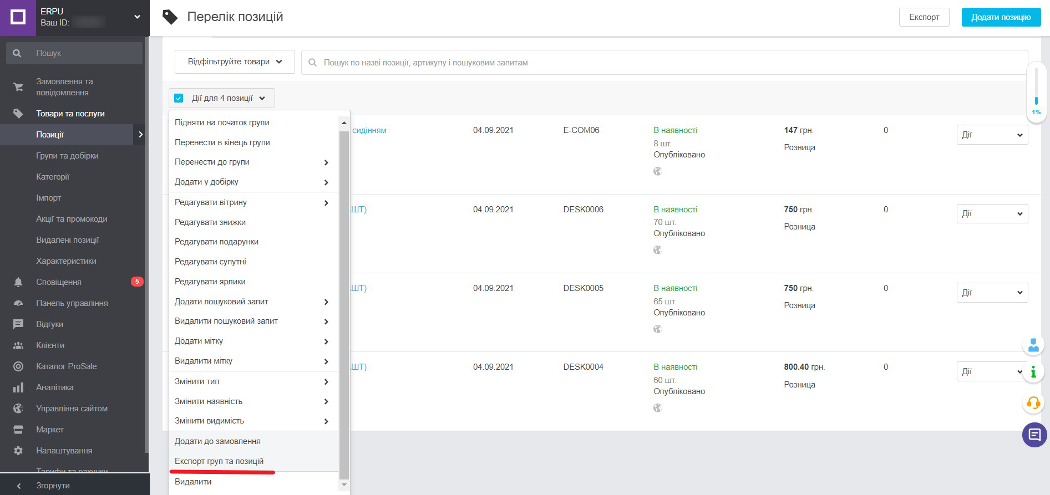
Task: Focus the product name search field
Action: (x=665, y=63)
